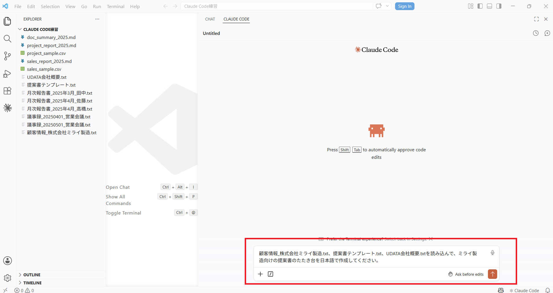Viewport: 553px width, 293px height.
Task: Dismiss the terminal experience banner
Action: coord(431,239)
